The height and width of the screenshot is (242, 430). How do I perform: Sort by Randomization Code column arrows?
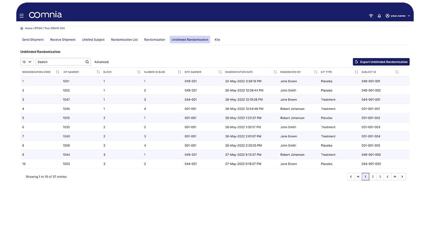tap(57, 72)
